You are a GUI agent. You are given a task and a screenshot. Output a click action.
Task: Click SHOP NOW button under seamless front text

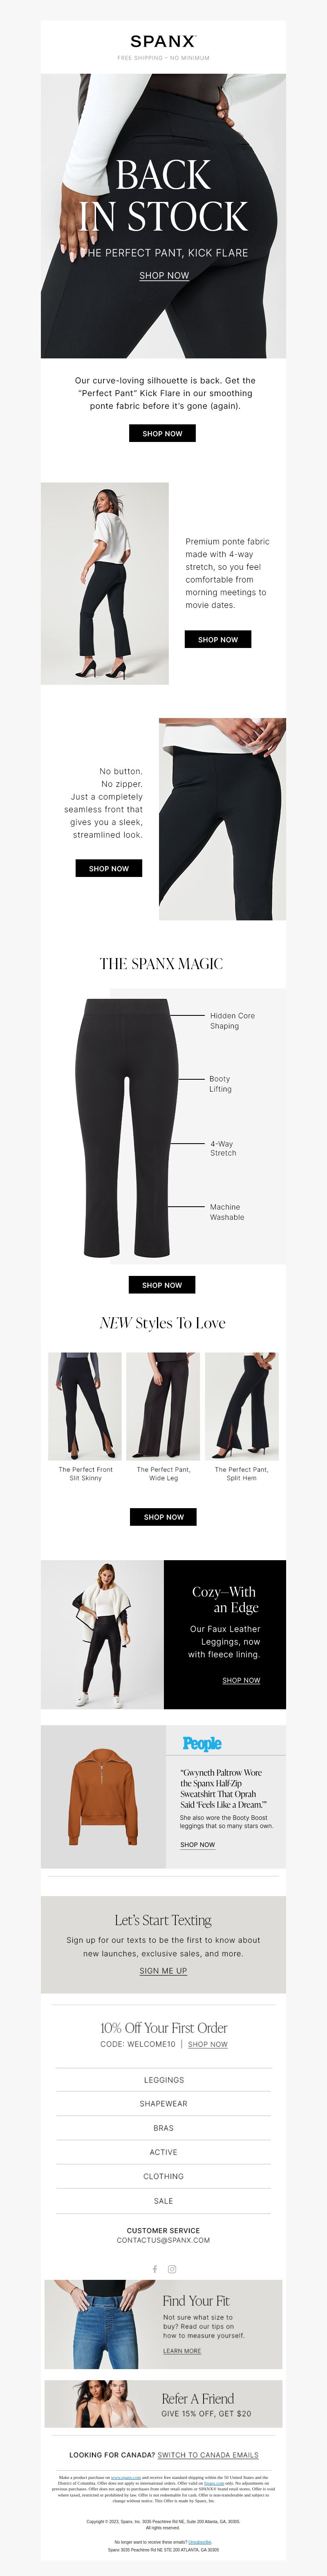point(109,868)
